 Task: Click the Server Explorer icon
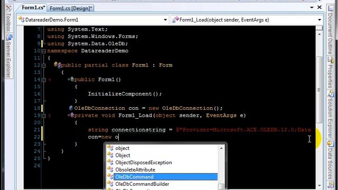pos(9,37)
